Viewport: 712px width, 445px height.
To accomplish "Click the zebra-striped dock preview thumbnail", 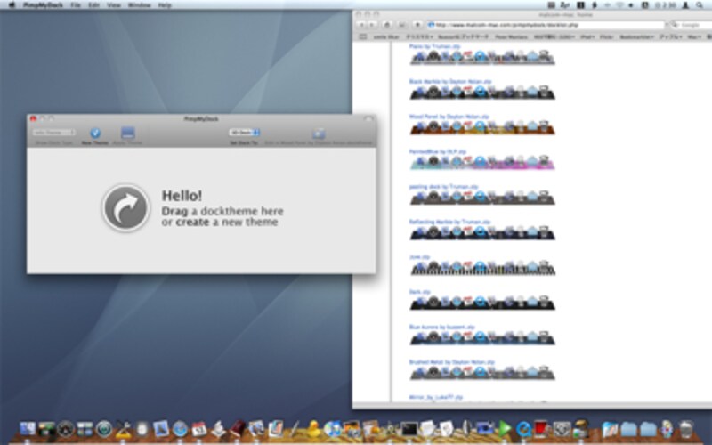I will (482, 268).
